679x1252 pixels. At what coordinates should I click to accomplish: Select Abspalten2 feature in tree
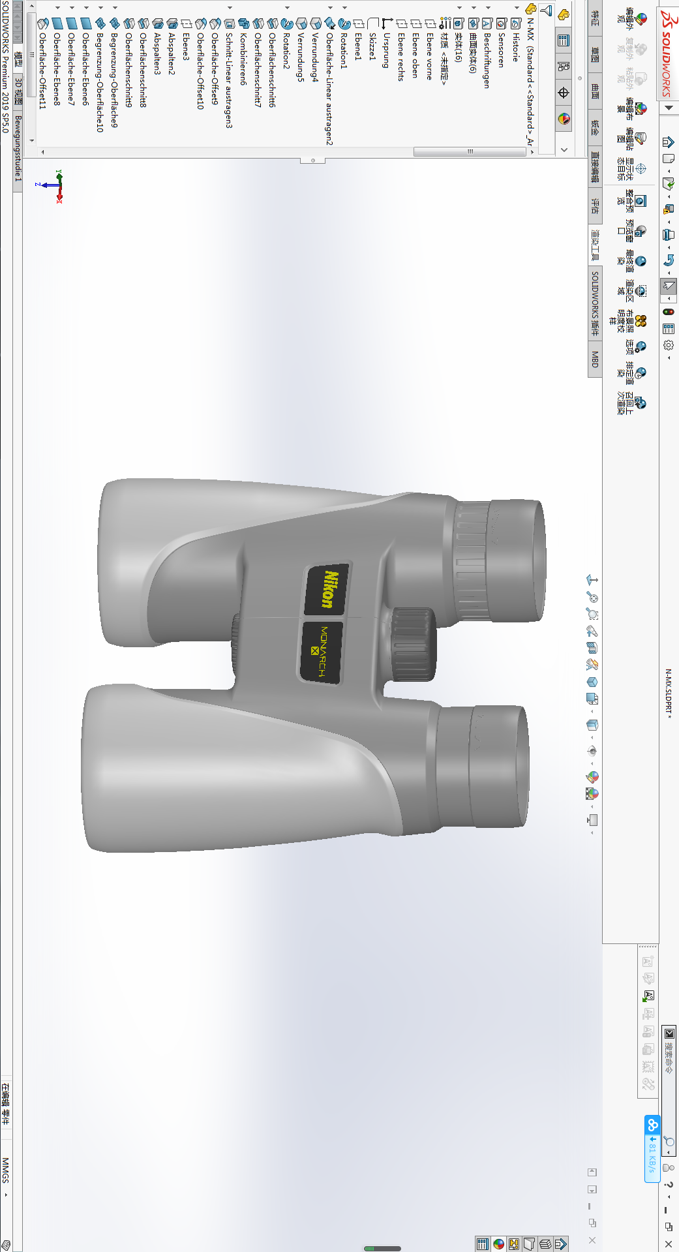171,46
